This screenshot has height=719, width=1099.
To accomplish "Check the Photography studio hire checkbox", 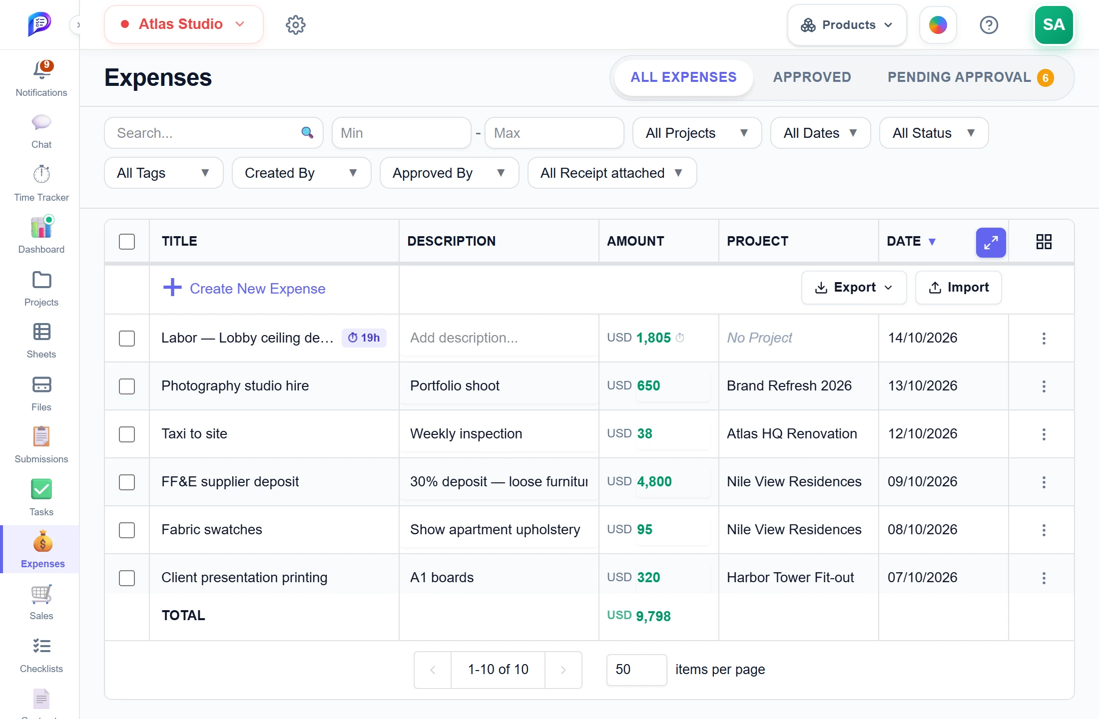I will coord(127,386).
